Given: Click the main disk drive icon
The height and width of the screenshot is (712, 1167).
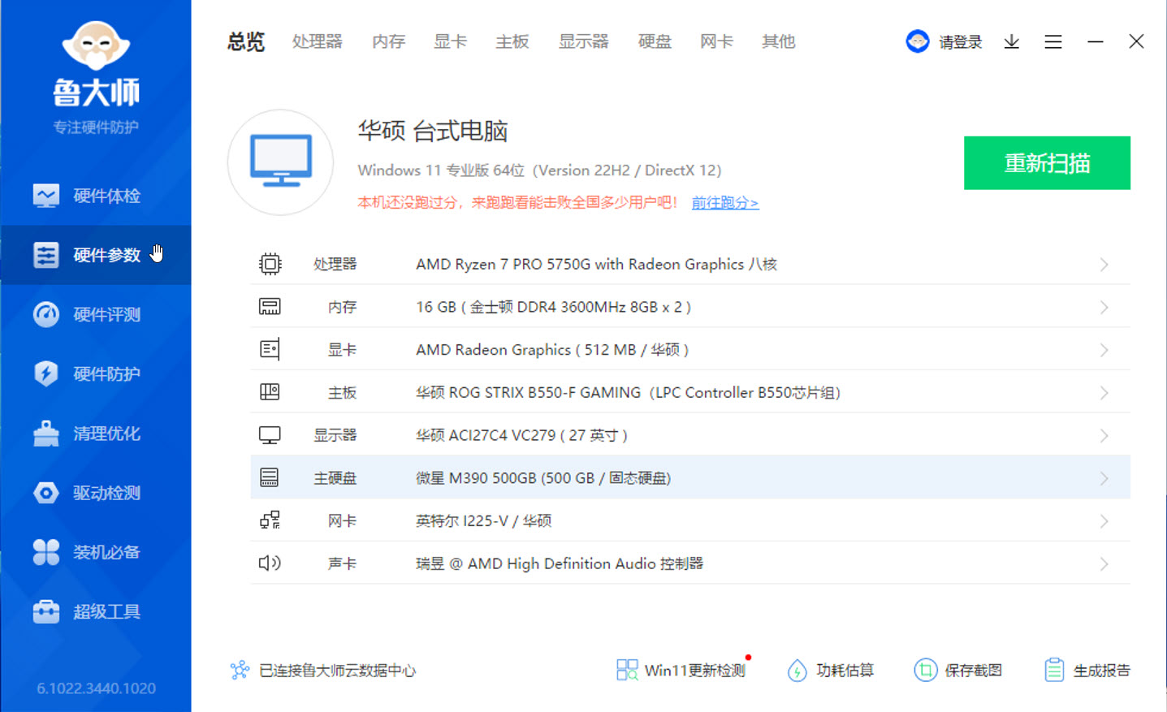Looking at the screenshot, I should [270, 477].
